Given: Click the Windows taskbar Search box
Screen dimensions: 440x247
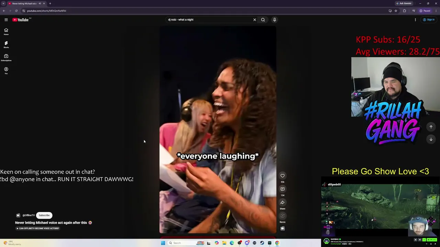Looking at the screenshot, I should 186,243.
